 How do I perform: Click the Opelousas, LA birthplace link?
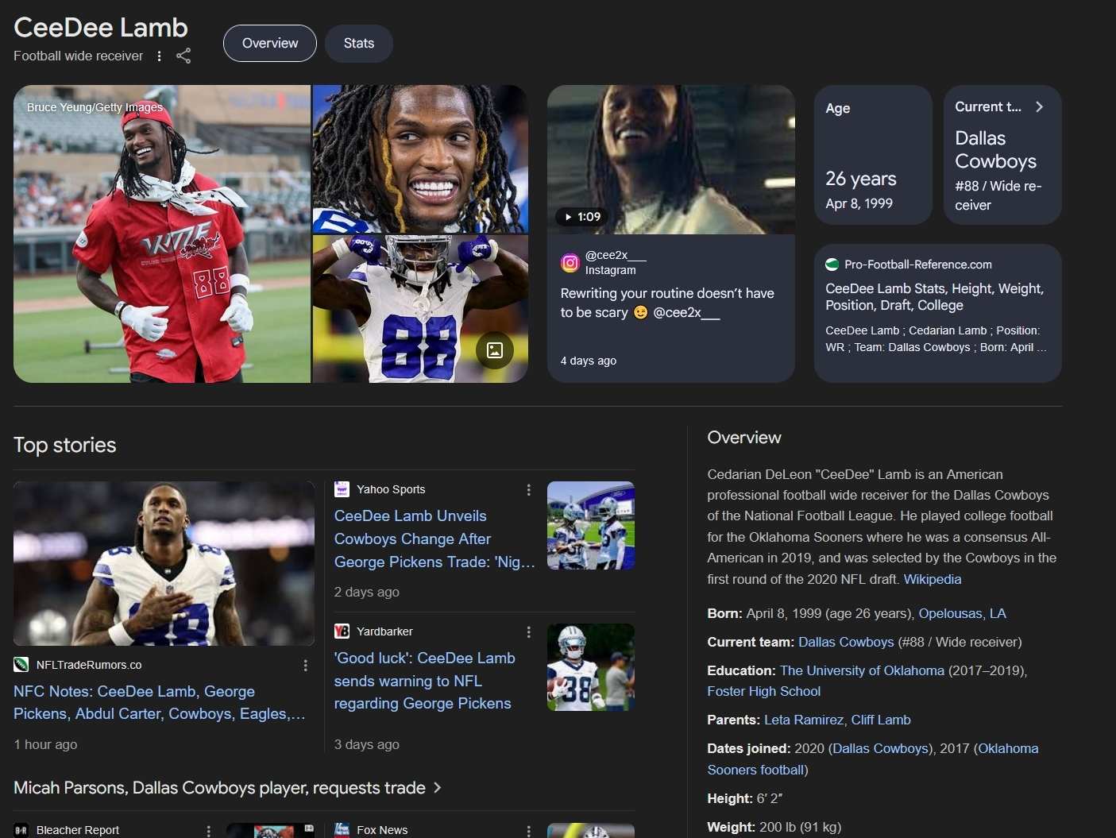[x=962, y=613]
